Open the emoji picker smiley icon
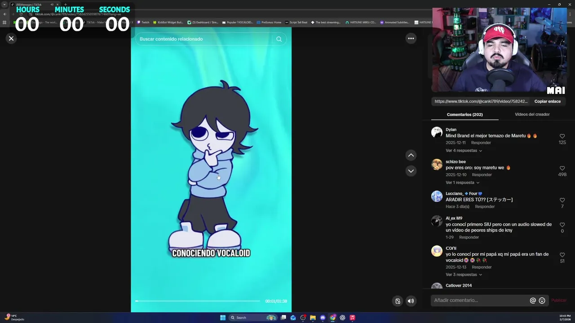575x323 pixels. (542, 301)
